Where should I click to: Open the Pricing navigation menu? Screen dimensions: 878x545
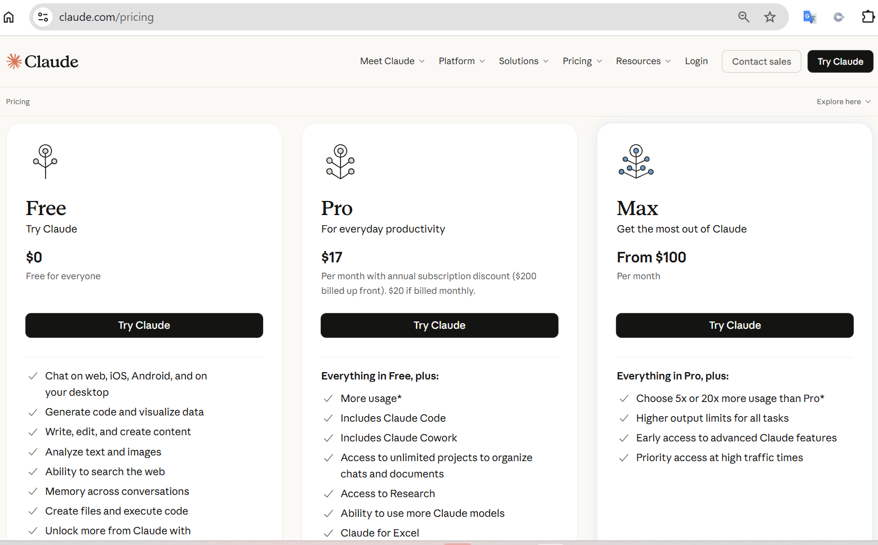point(582,61)
